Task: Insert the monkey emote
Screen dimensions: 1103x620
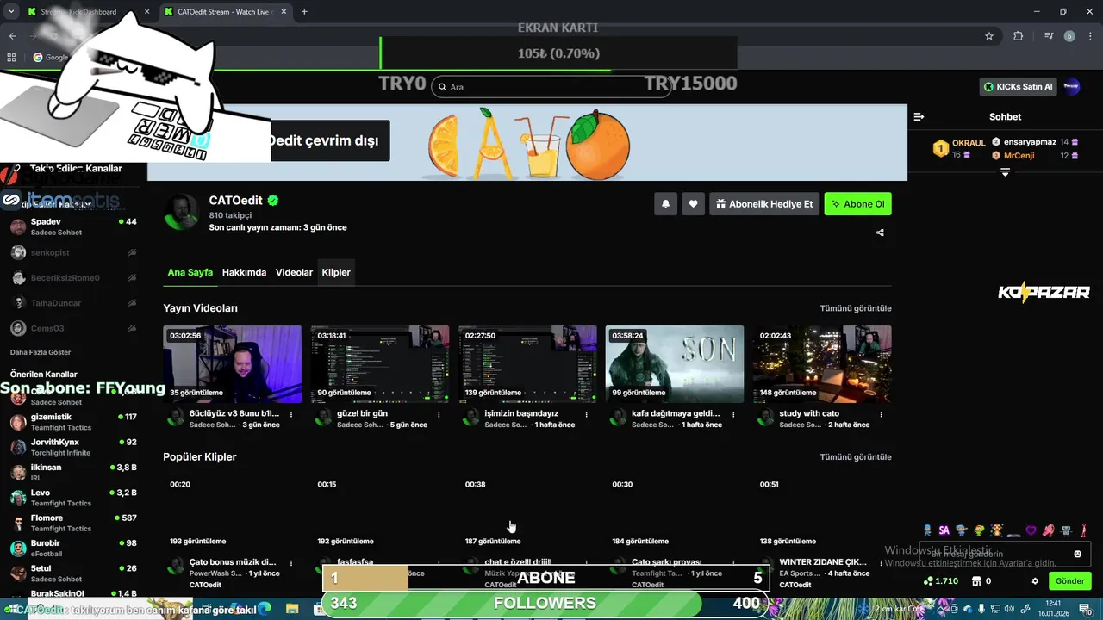Action: point(996,530)
